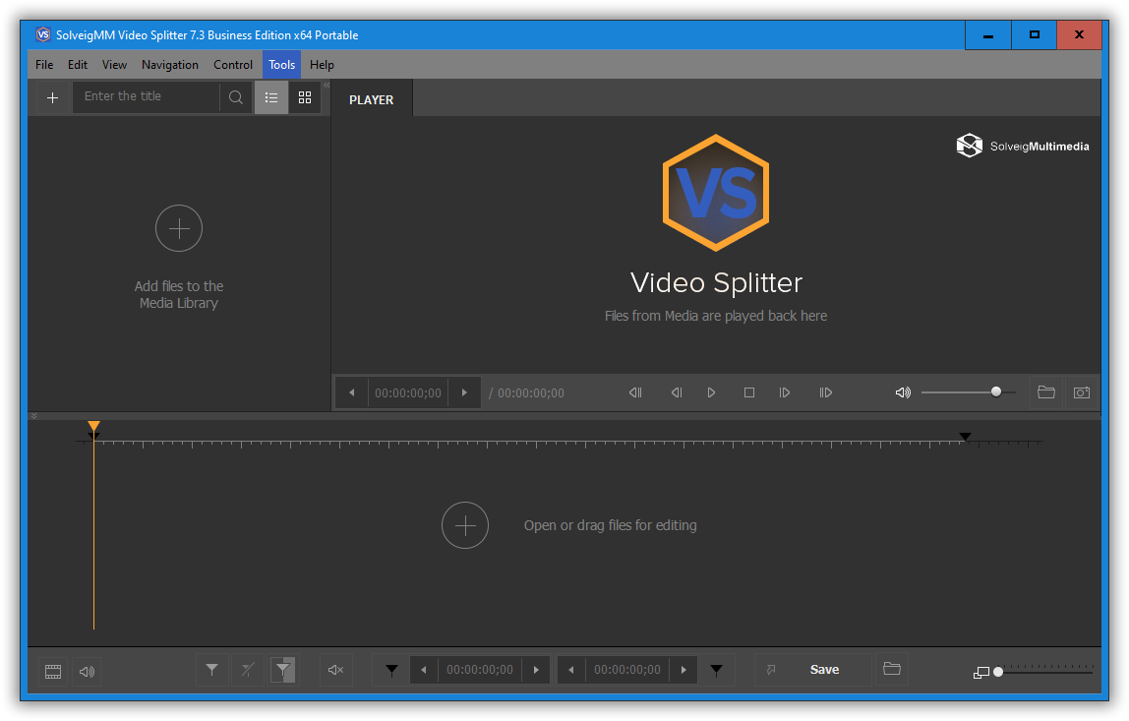Image resolution: width=1129 pixels, height=721 pixels.
Task: Click the add marker icon
Action: tap(211, 670)
